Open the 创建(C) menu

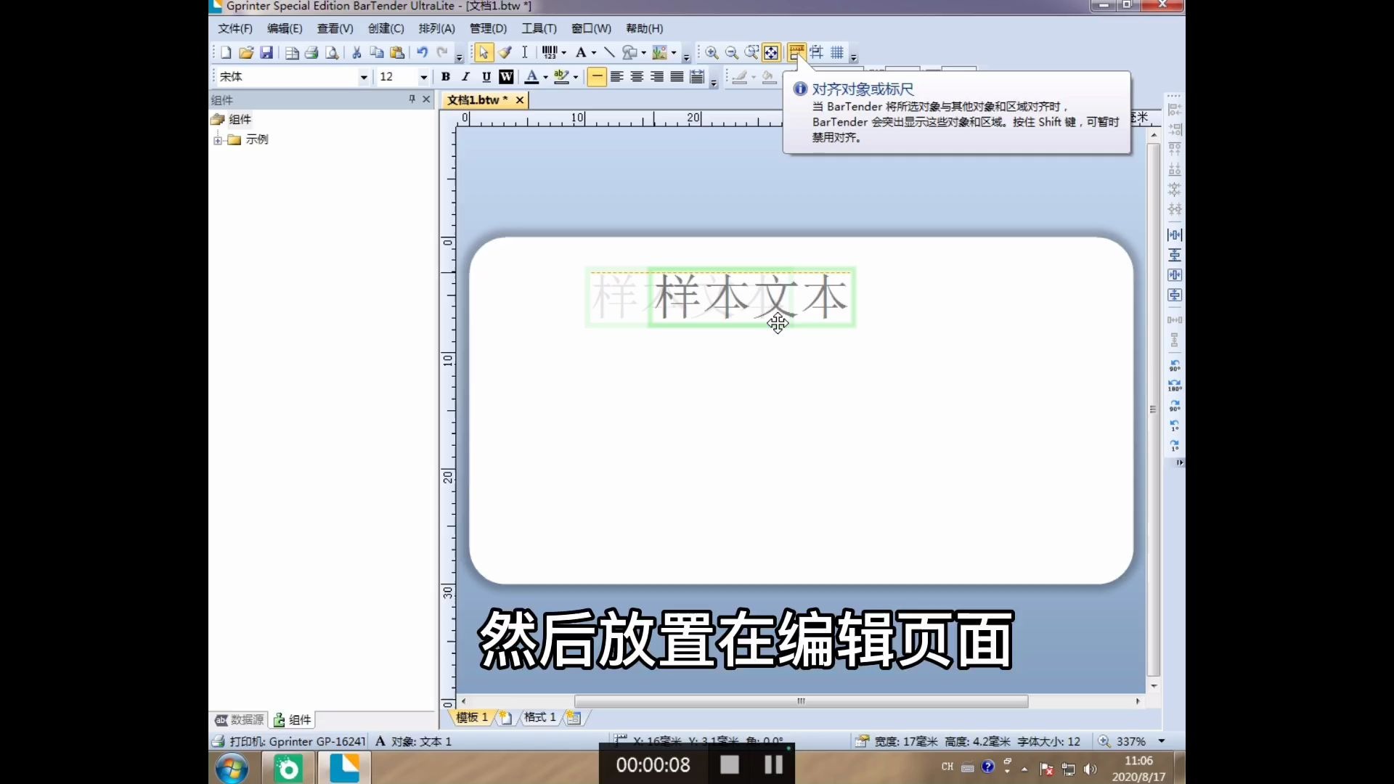coord(386,28)
